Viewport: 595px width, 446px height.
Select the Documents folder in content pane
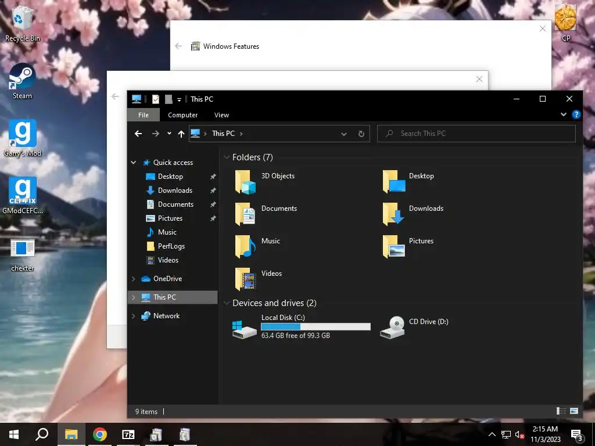(x=266, y=214)
